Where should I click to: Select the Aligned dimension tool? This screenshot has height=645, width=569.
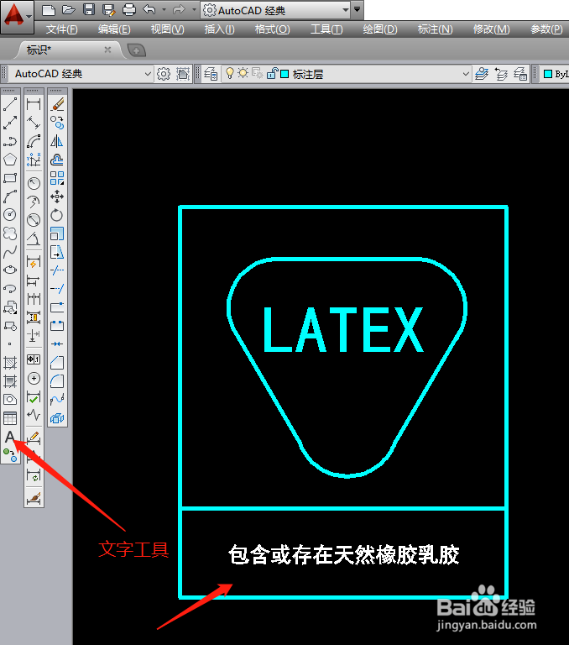click(34, 122)
